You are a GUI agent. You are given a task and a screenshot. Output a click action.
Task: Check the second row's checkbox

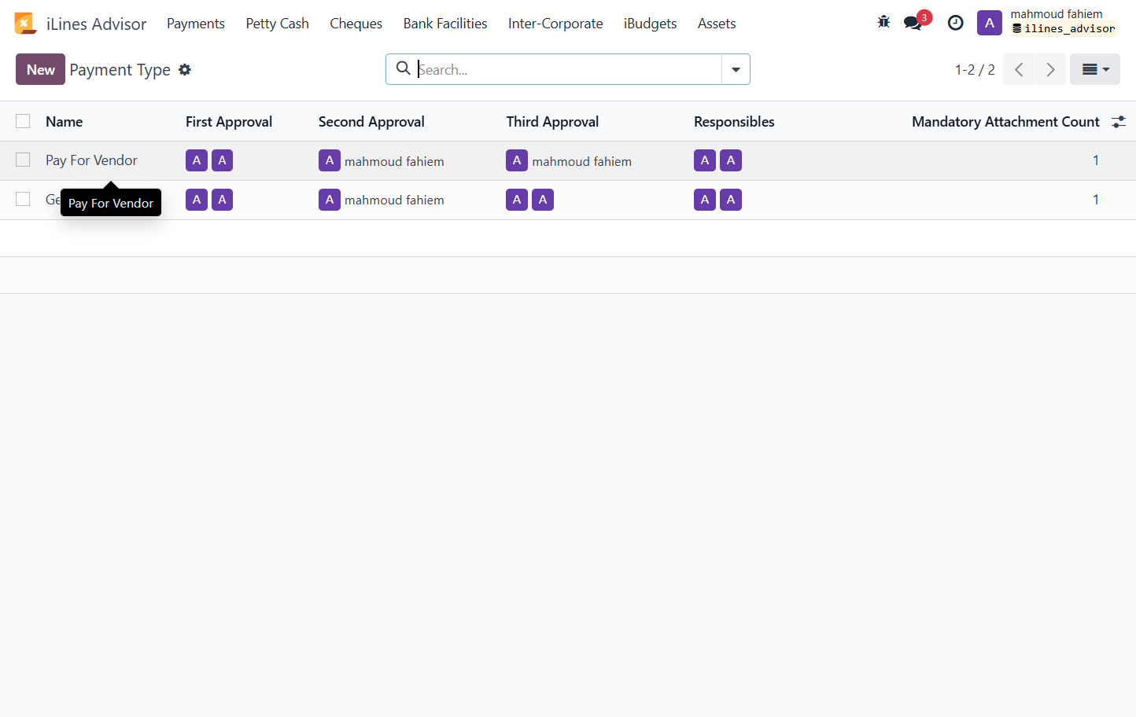coord(23,199)
